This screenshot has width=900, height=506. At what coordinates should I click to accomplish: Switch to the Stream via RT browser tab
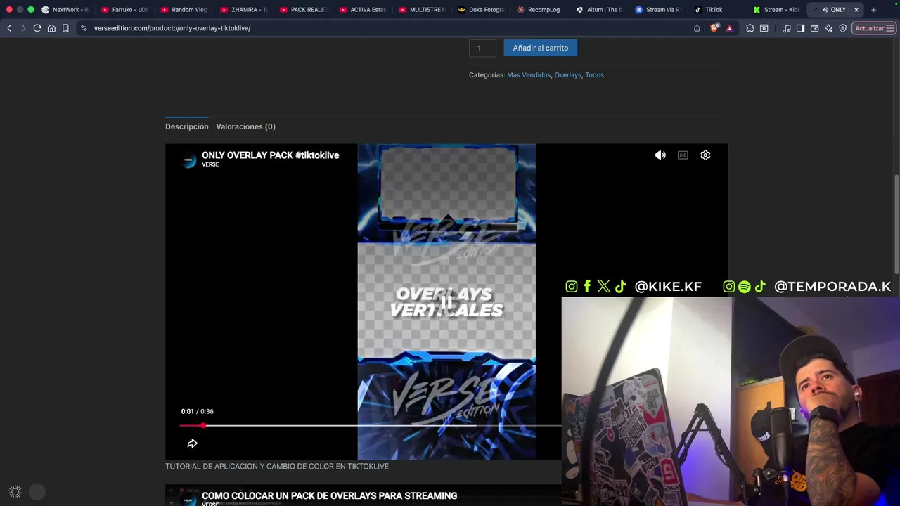pyautogui.click(x=659, y=10)
